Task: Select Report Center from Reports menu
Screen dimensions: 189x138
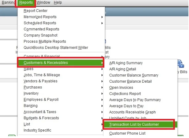Action: (35, 11)
